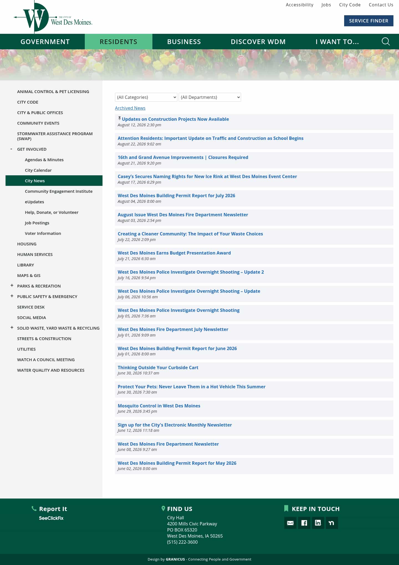
Task: Open the Report It heading link
Action: pos(53,509)
